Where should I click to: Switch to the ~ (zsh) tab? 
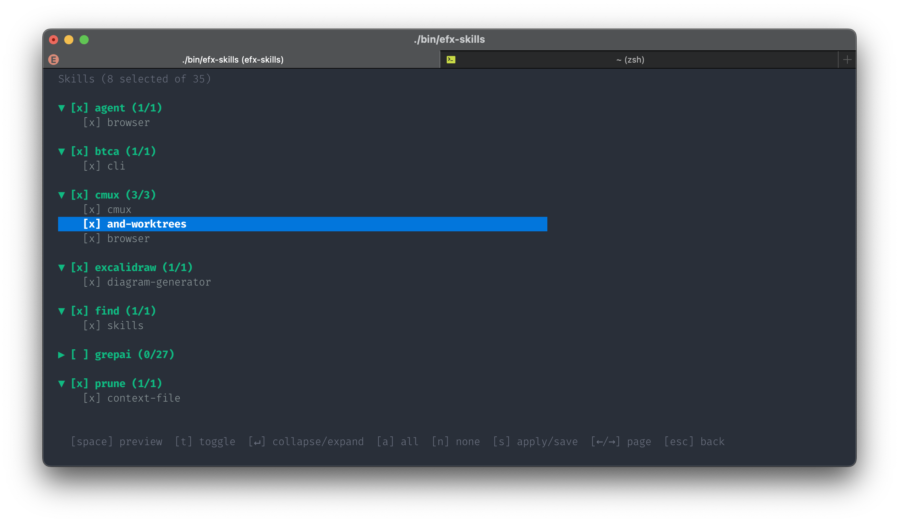click(x=630, y=60)
